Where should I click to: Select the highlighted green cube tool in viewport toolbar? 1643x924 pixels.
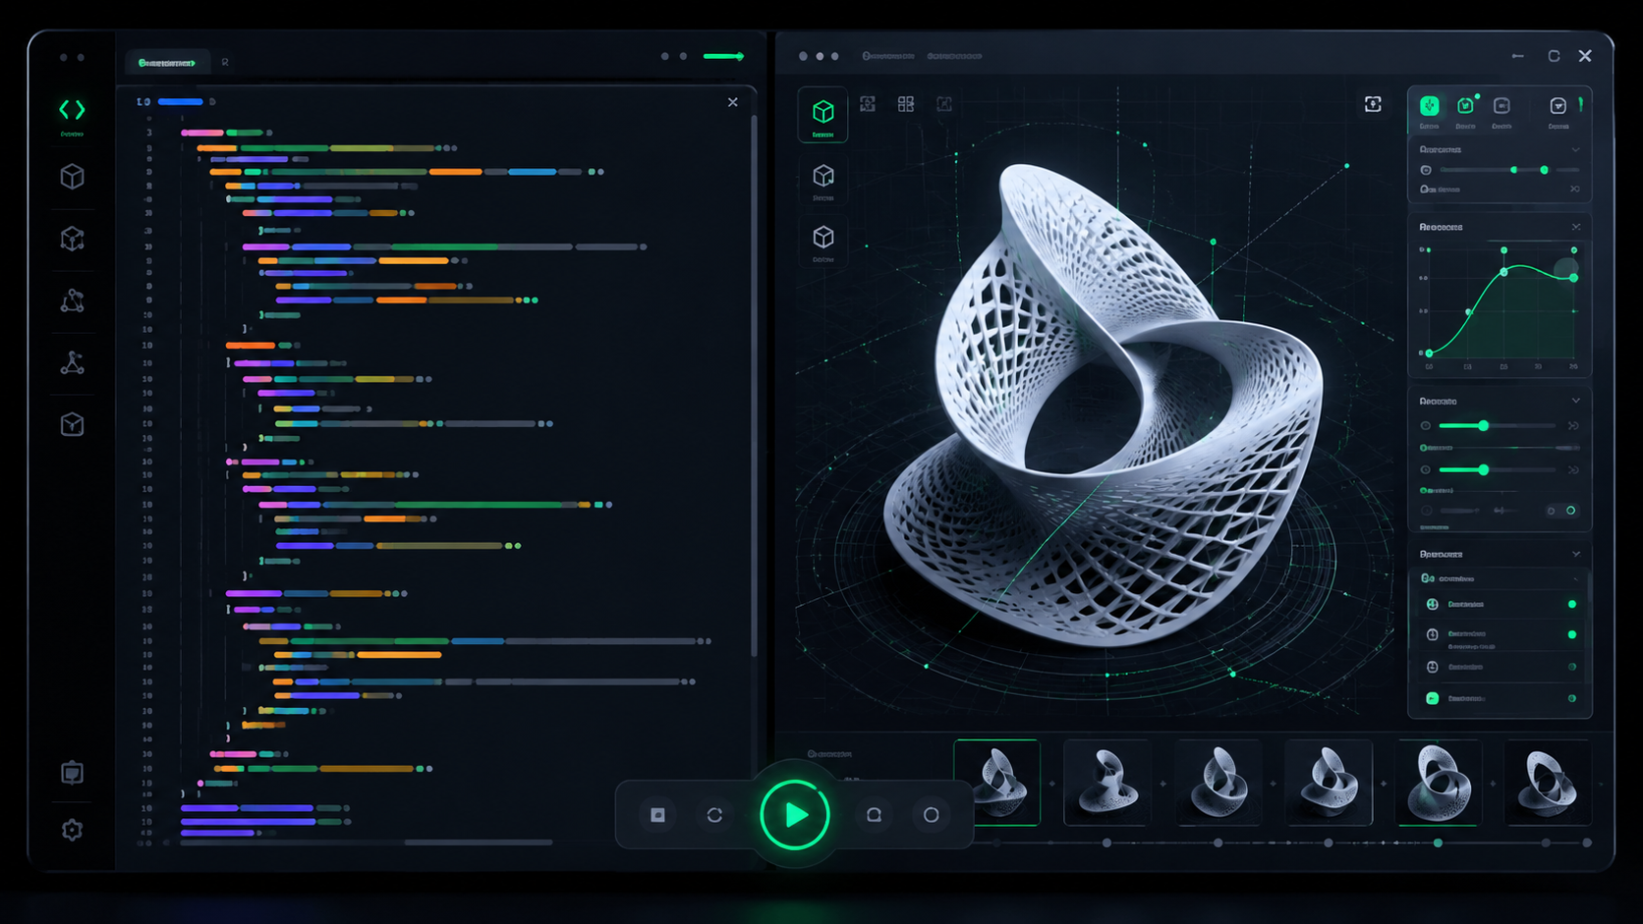coord(823,116)
